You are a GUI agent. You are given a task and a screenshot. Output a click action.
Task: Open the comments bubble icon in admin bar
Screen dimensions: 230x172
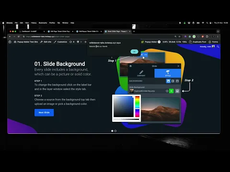79,42
